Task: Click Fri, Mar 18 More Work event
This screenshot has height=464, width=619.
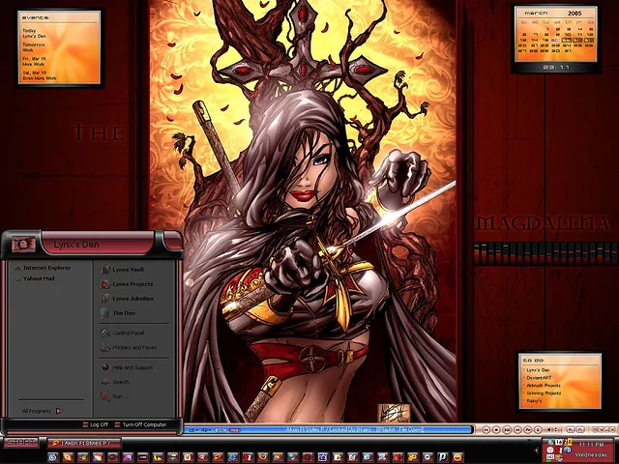Action: (x=34, y=61)
